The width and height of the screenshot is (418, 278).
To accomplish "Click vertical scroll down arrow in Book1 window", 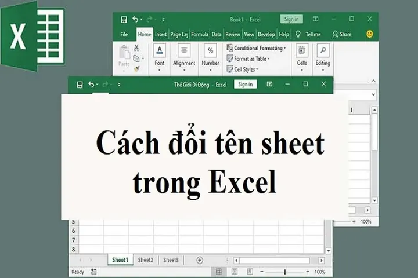I will tap(374, 200).
